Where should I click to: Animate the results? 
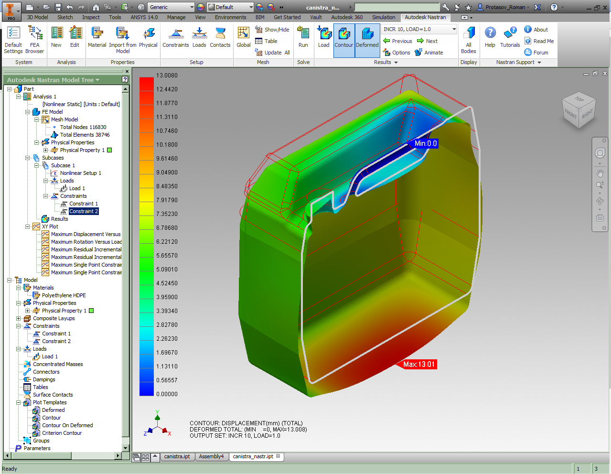(x=429, y=53)
